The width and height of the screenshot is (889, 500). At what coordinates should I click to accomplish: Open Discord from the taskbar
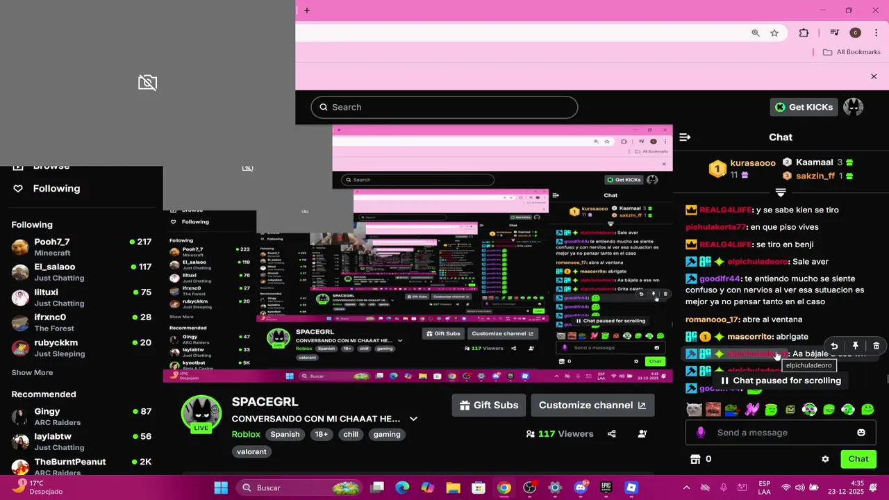tap(581, 487)
